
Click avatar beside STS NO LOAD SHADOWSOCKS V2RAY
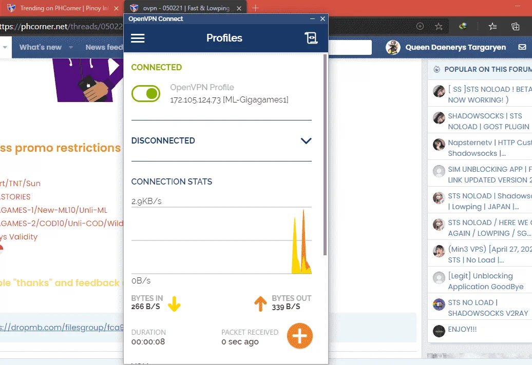coord(439,305)
